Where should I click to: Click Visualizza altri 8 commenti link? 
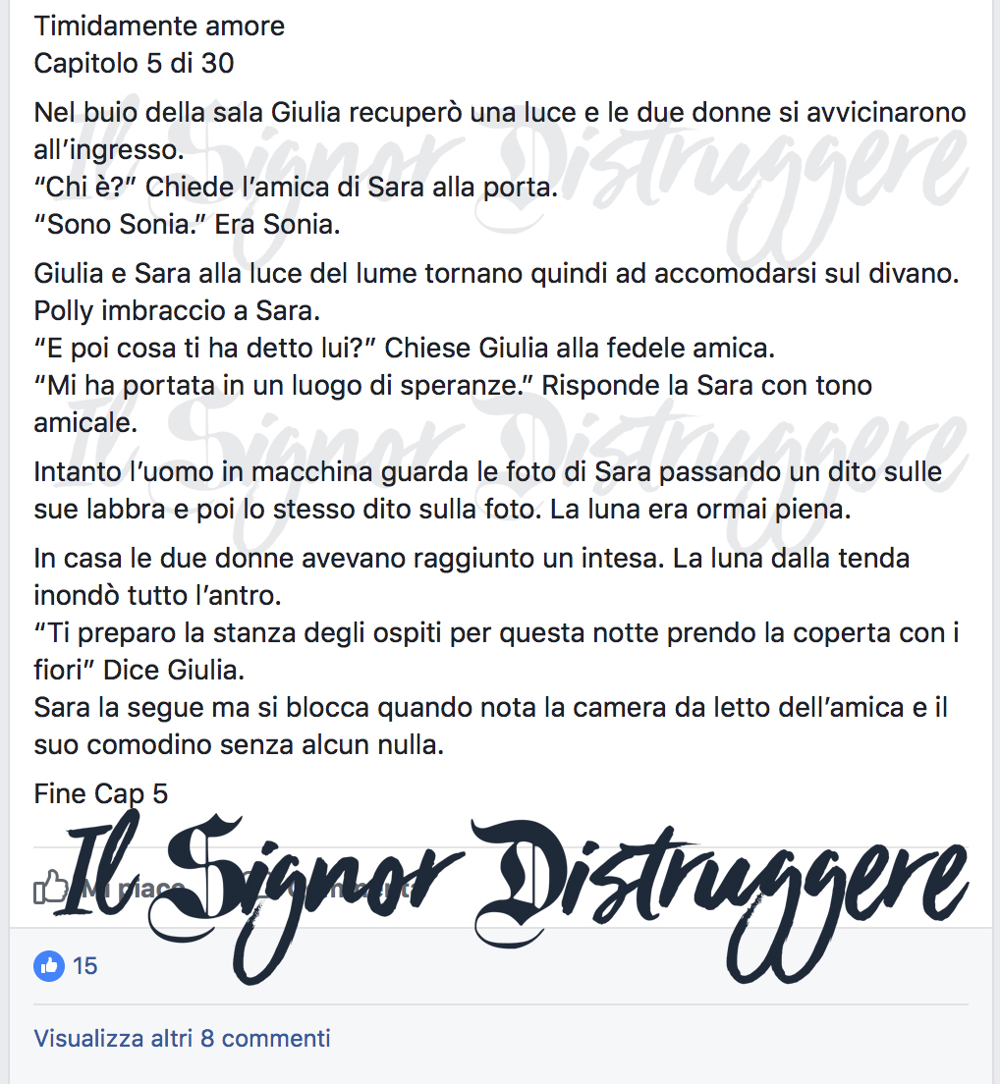182,1039
